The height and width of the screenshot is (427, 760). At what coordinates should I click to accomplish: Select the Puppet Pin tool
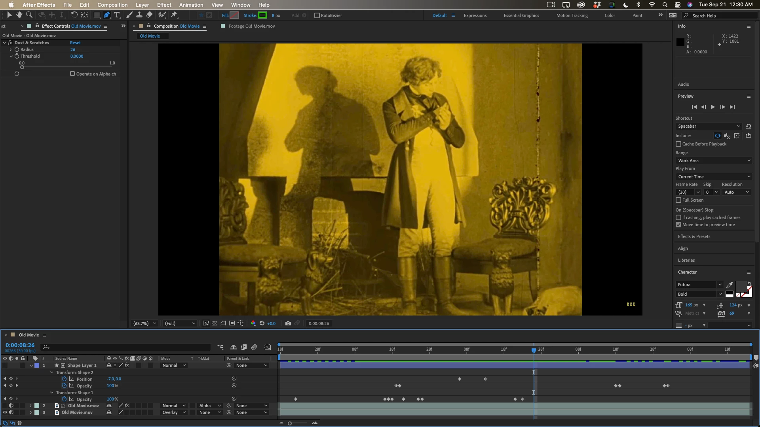pyautogui.click(x=174, y=15)
